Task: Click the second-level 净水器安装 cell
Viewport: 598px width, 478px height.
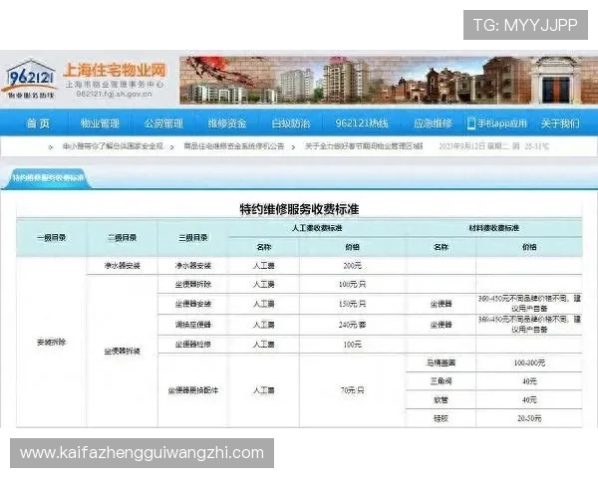Action: pos(122,265)
